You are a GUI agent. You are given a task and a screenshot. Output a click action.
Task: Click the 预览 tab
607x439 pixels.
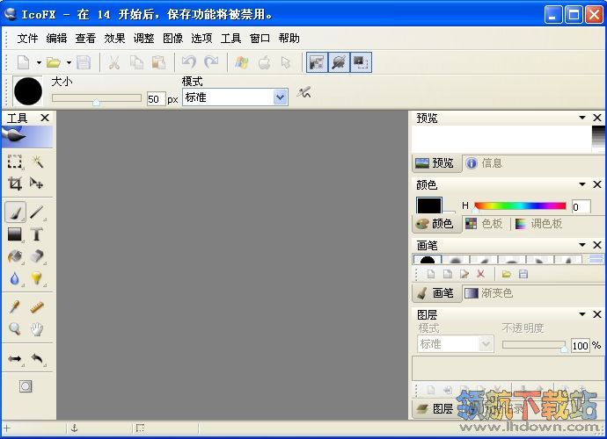coord(436,163)
